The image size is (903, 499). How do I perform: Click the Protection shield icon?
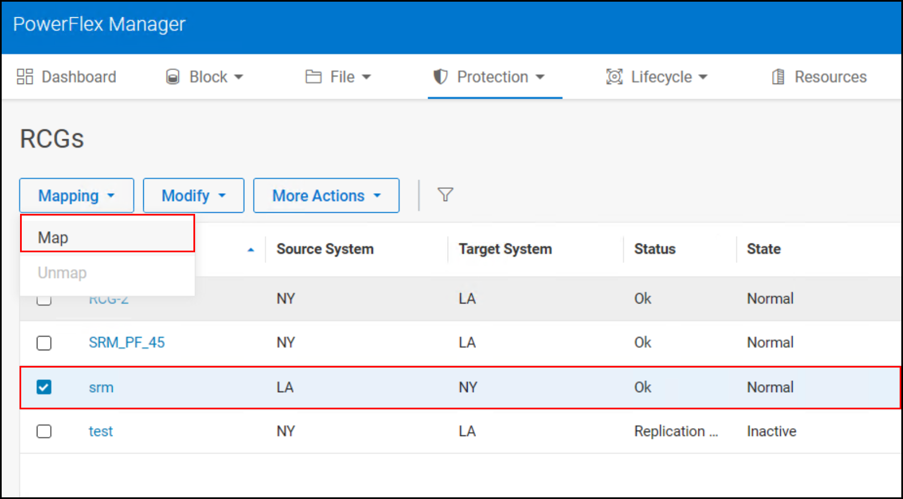(440, 77)
